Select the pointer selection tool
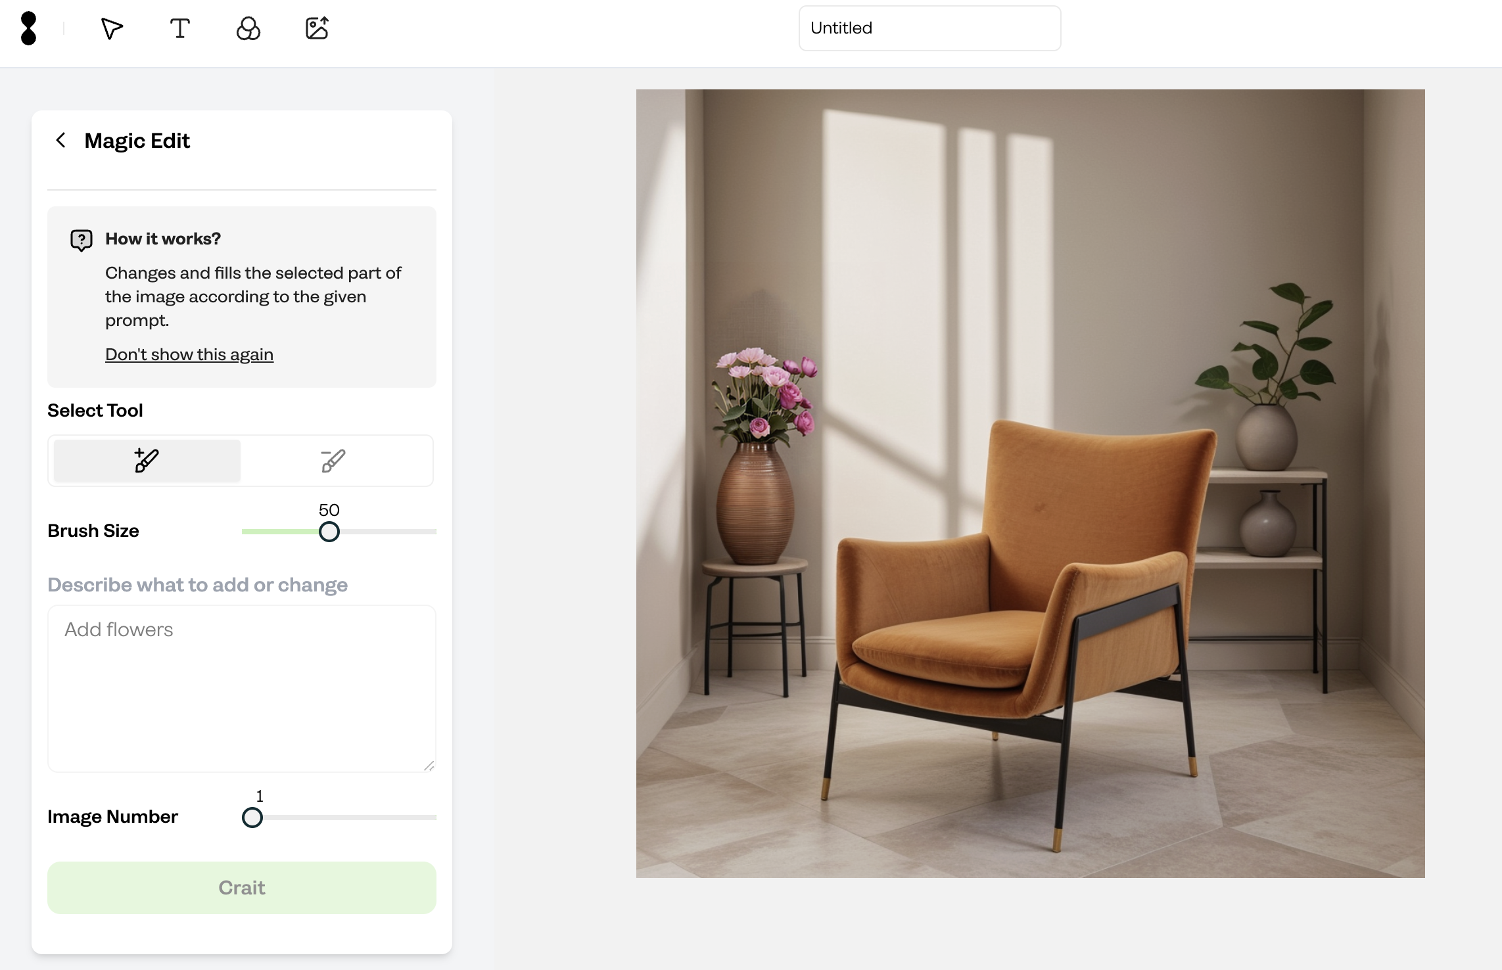The width and height of the screenshot is (1502, 970). pos(112,28)
